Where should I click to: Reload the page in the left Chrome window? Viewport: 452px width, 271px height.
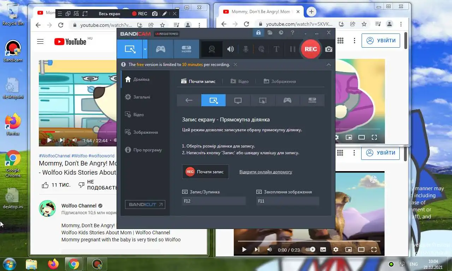[61, 25]
